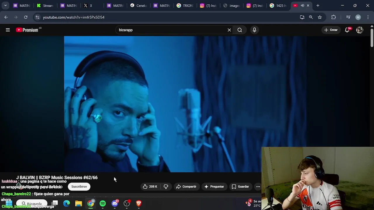Screen dimensions: 374x210
Task: Open the zoom magnifier in address bar
Action: click(x=311, y=17)
